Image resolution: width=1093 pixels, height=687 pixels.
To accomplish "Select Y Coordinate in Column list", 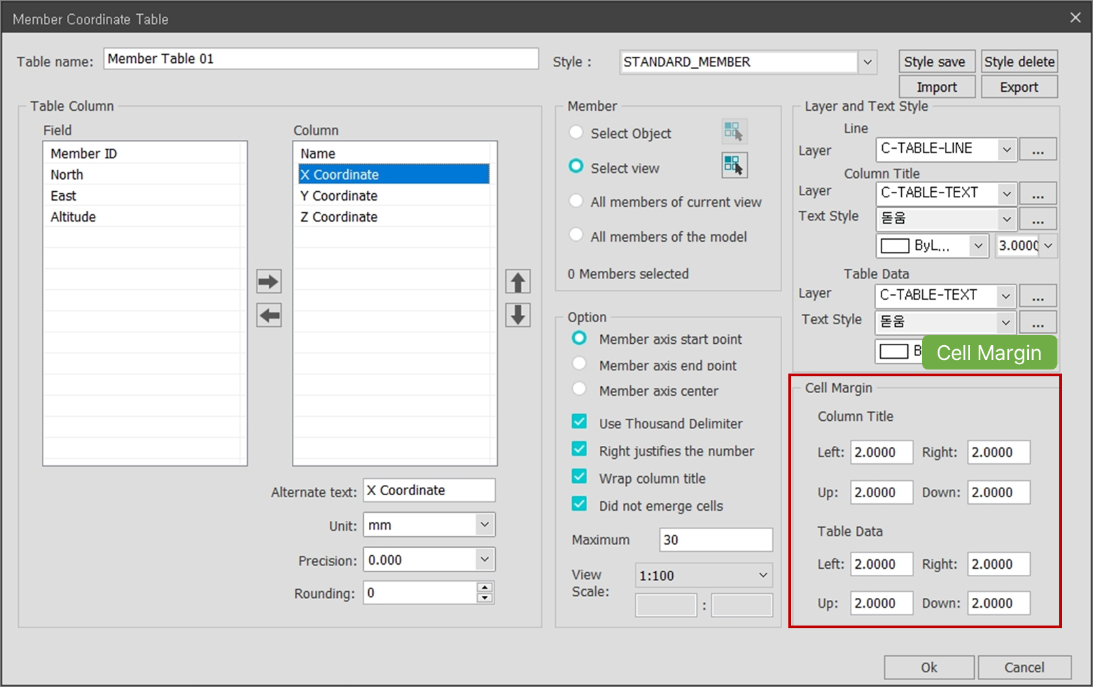I will (395, 196).
